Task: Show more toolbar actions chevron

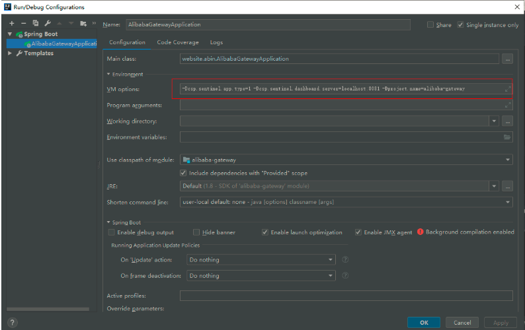Action: click(x=94, y=23)
